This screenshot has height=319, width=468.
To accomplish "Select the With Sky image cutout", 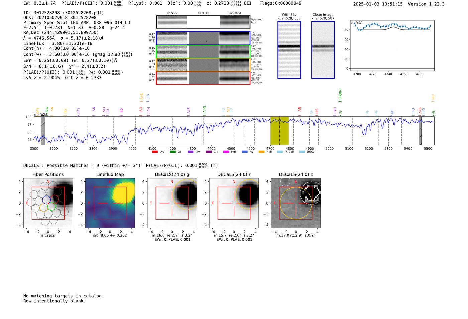I will pyautogui.click(x=289, y=50).
